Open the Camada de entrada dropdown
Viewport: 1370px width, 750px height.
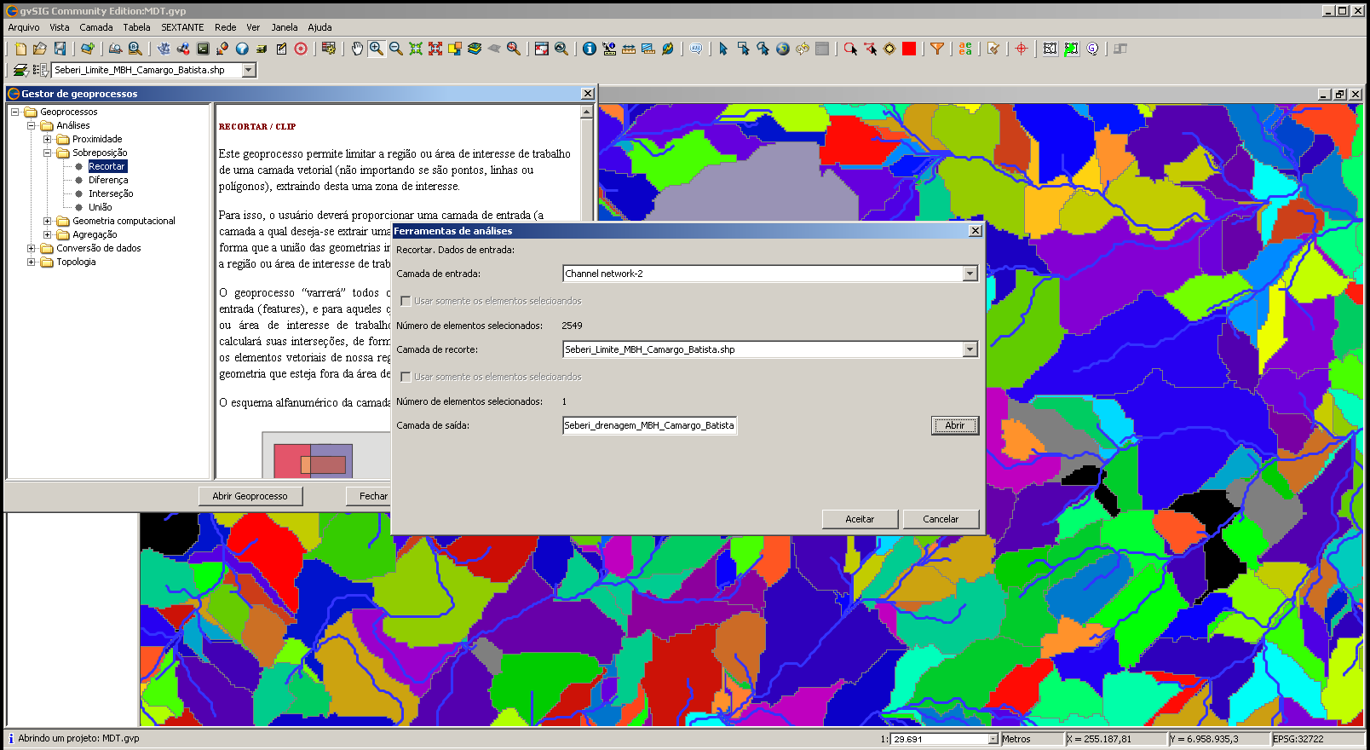click(970, 274)
